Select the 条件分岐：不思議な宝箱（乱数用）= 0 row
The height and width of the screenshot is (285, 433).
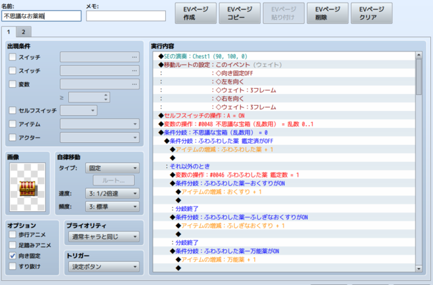pos(284,133)
